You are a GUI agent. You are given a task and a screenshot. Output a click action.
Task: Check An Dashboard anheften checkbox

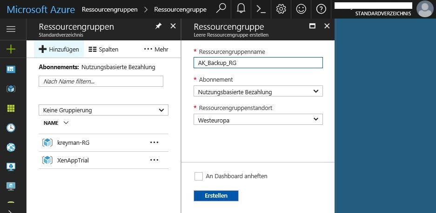[199, 176]
